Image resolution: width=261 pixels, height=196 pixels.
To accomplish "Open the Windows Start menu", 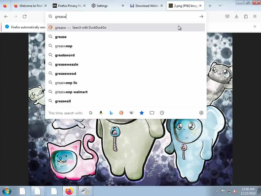I will pos(7,191).
